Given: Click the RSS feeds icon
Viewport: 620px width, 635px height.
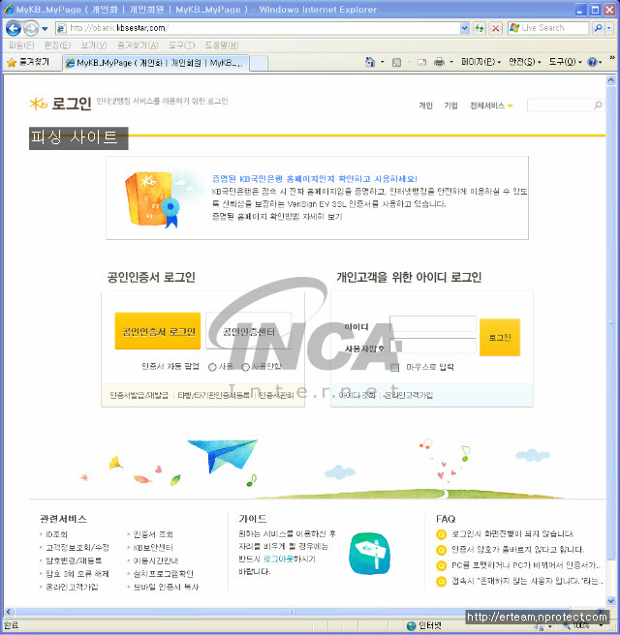Looking at the screenshot, I should point(397,62).
